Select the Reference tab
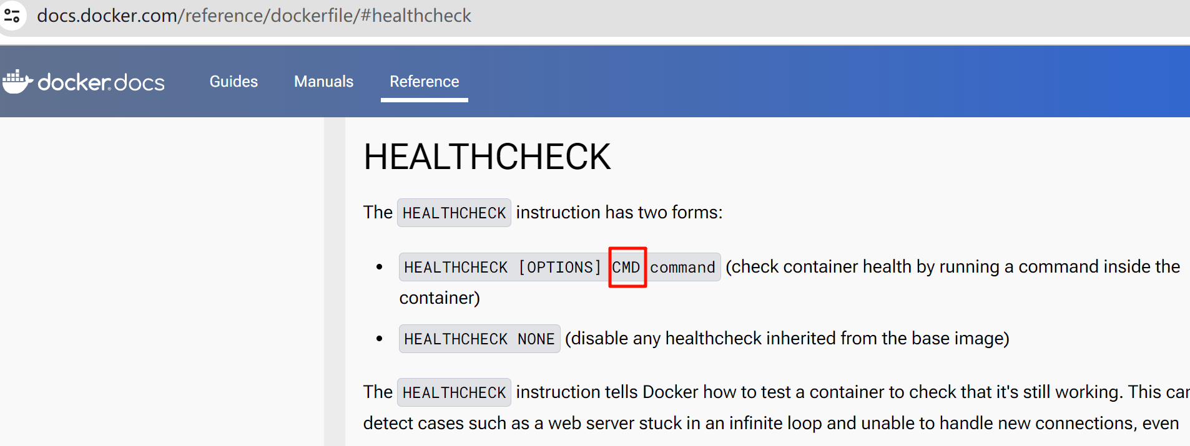Screen dimensions: 1190x446 (x=424, y=82)
